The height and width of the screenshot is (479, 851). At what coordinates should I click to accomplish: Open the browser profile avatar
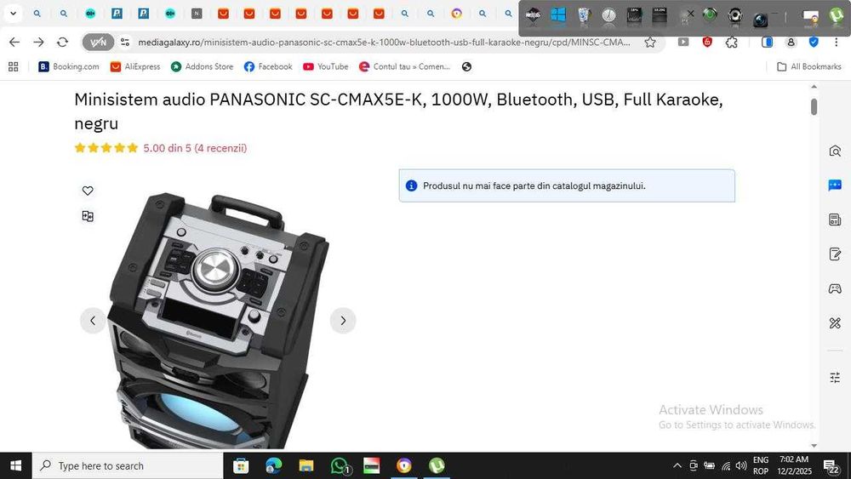click(791, 42)
